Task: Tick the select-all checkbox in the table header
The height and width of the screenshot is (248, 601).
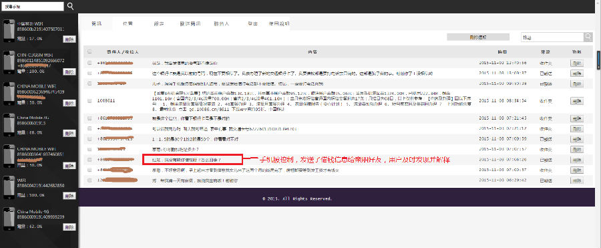Action: [89, 51]
